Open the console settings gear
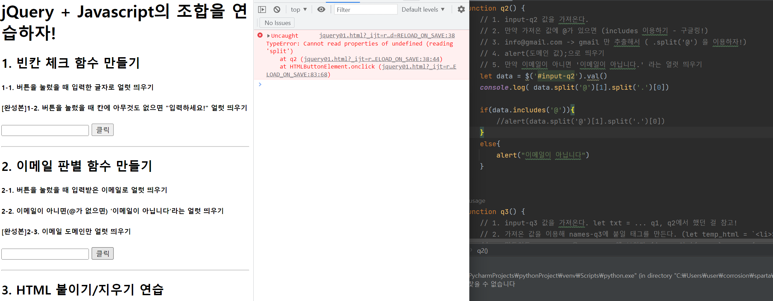Viewport: 773px width, 301px height. click(x=461, y=10)
